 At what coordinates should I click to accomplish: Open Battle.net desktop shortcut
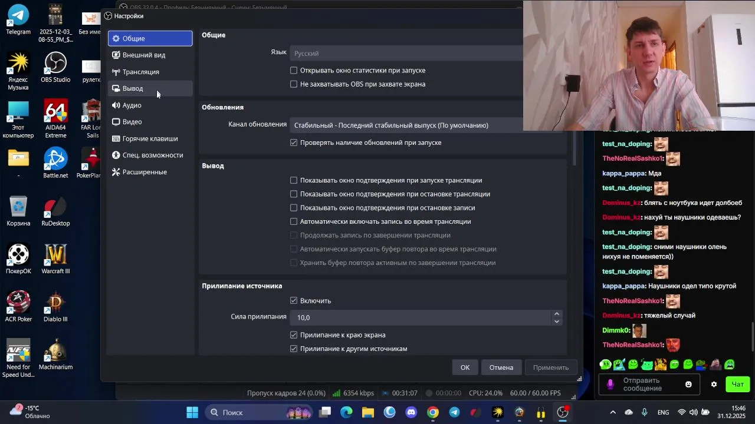point(55,163)
